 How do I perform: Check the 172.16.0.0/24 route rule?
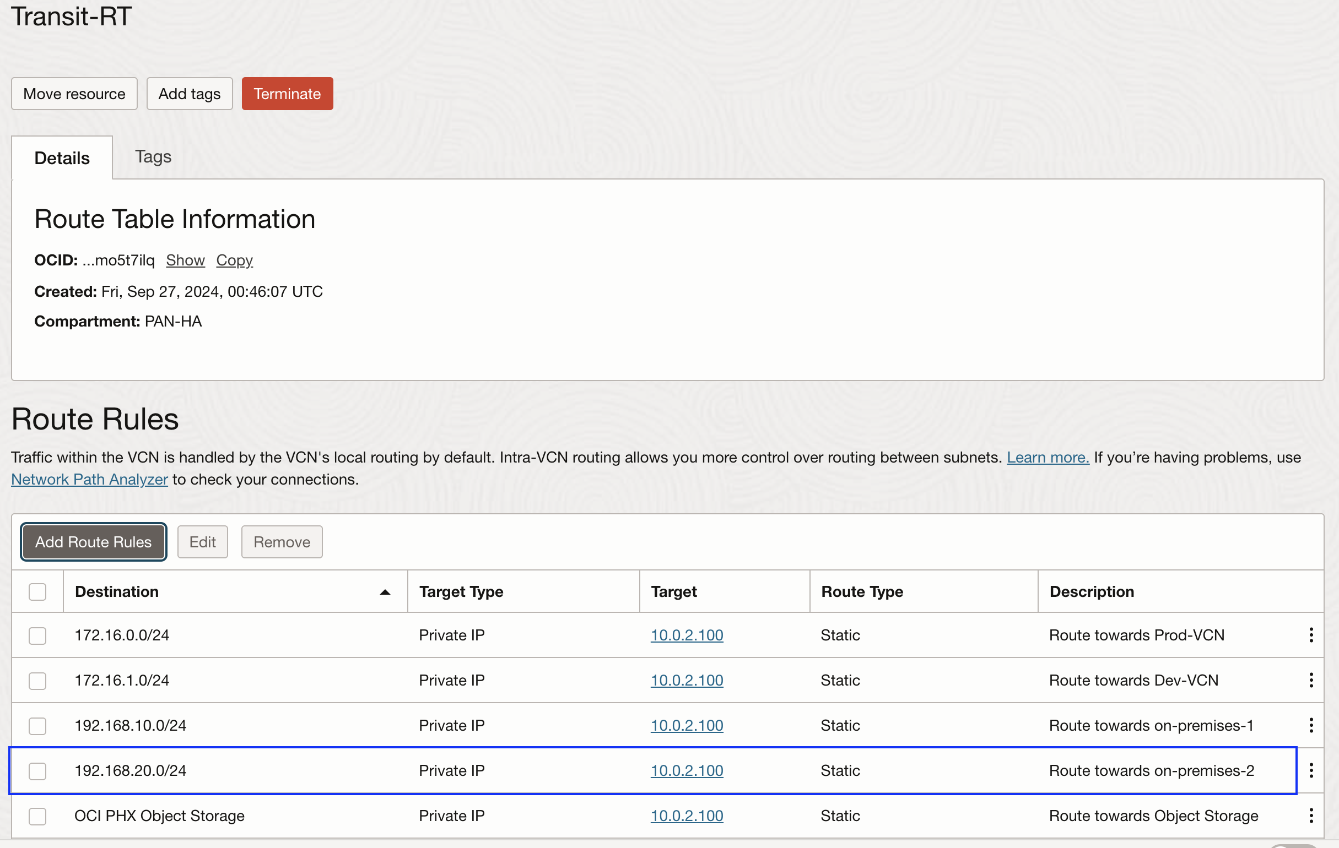(x=37, y=635)
